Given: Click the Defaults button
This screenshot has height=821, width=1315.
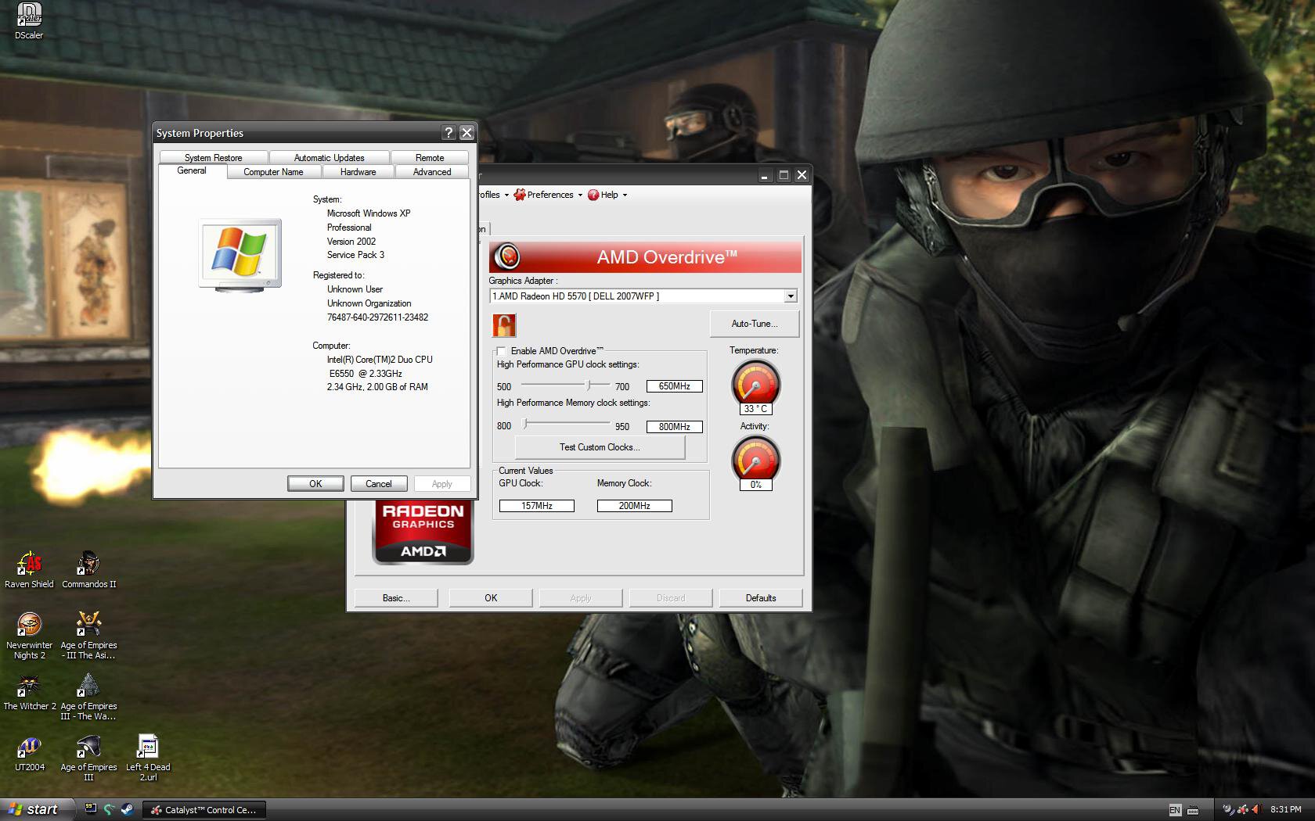Looking at the screenshot, I should 761,598.
